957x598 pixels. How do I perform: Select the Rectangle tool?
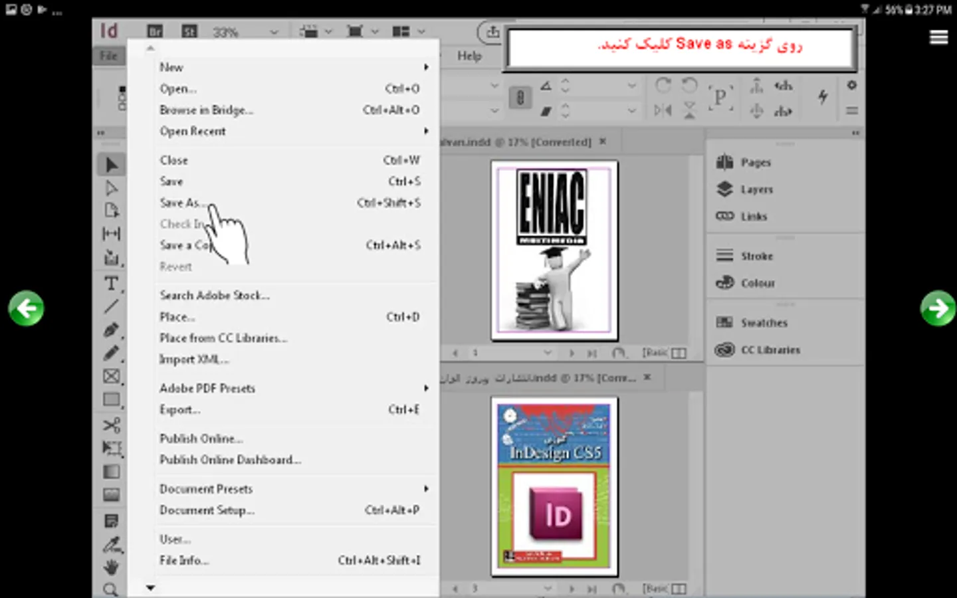point(111,400)
